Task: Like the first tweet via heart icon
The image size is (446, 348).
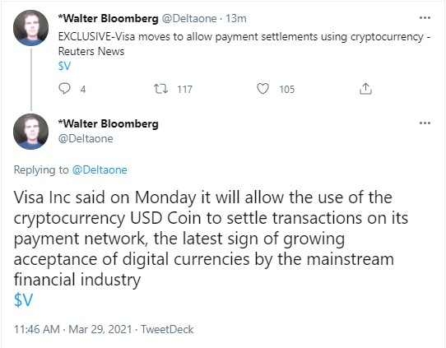Action: tap(262, 89)
